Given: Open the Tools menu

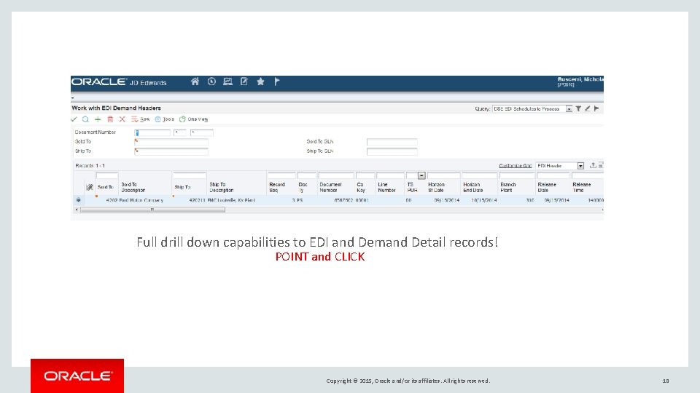Looking at the screenshot, I should [164, 119].
